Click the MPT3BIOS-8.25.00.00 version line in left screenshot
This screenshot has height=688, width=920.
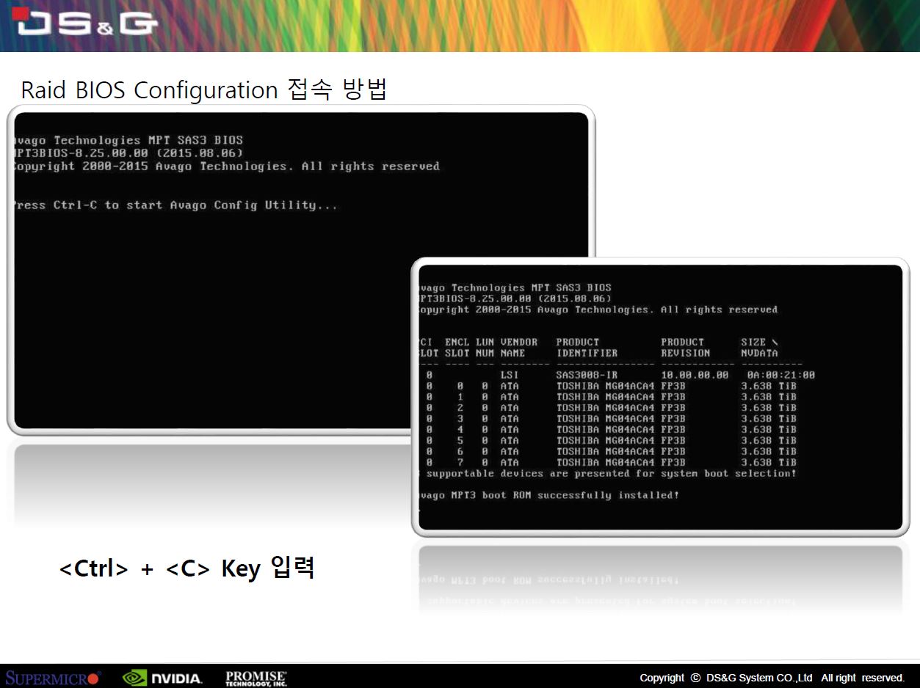click(x=128, y=153)
